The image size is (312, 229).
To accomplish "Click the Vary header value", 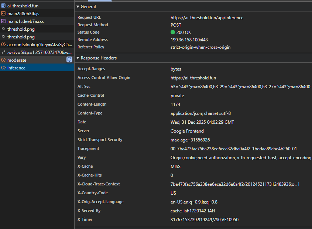I will (x=241, y=158).
